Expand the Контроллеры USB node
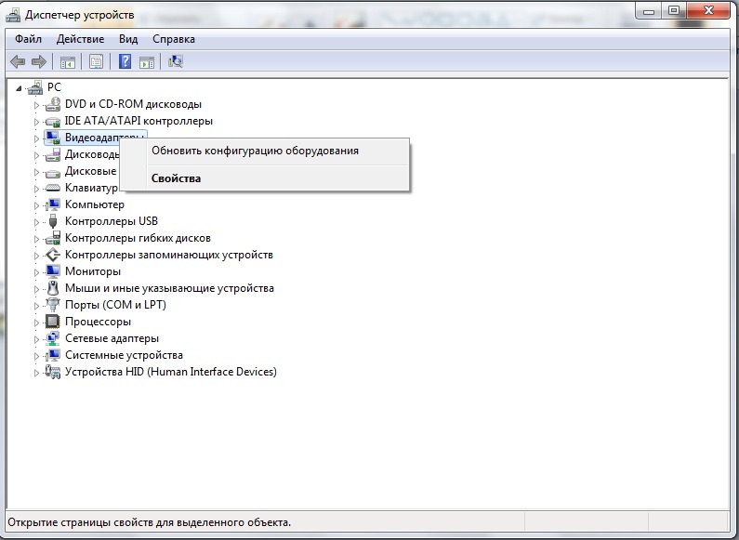This screenshot has height=540, width=739. click(36, 222)
